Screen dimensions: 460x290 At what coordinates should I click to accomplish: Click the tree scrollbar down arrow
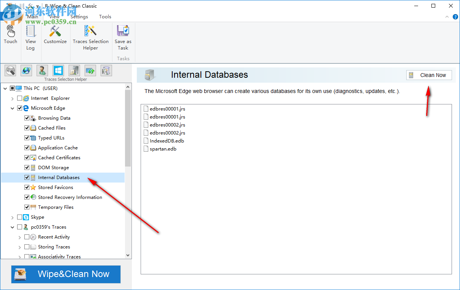pyautogui.click(x=128, y=256)
